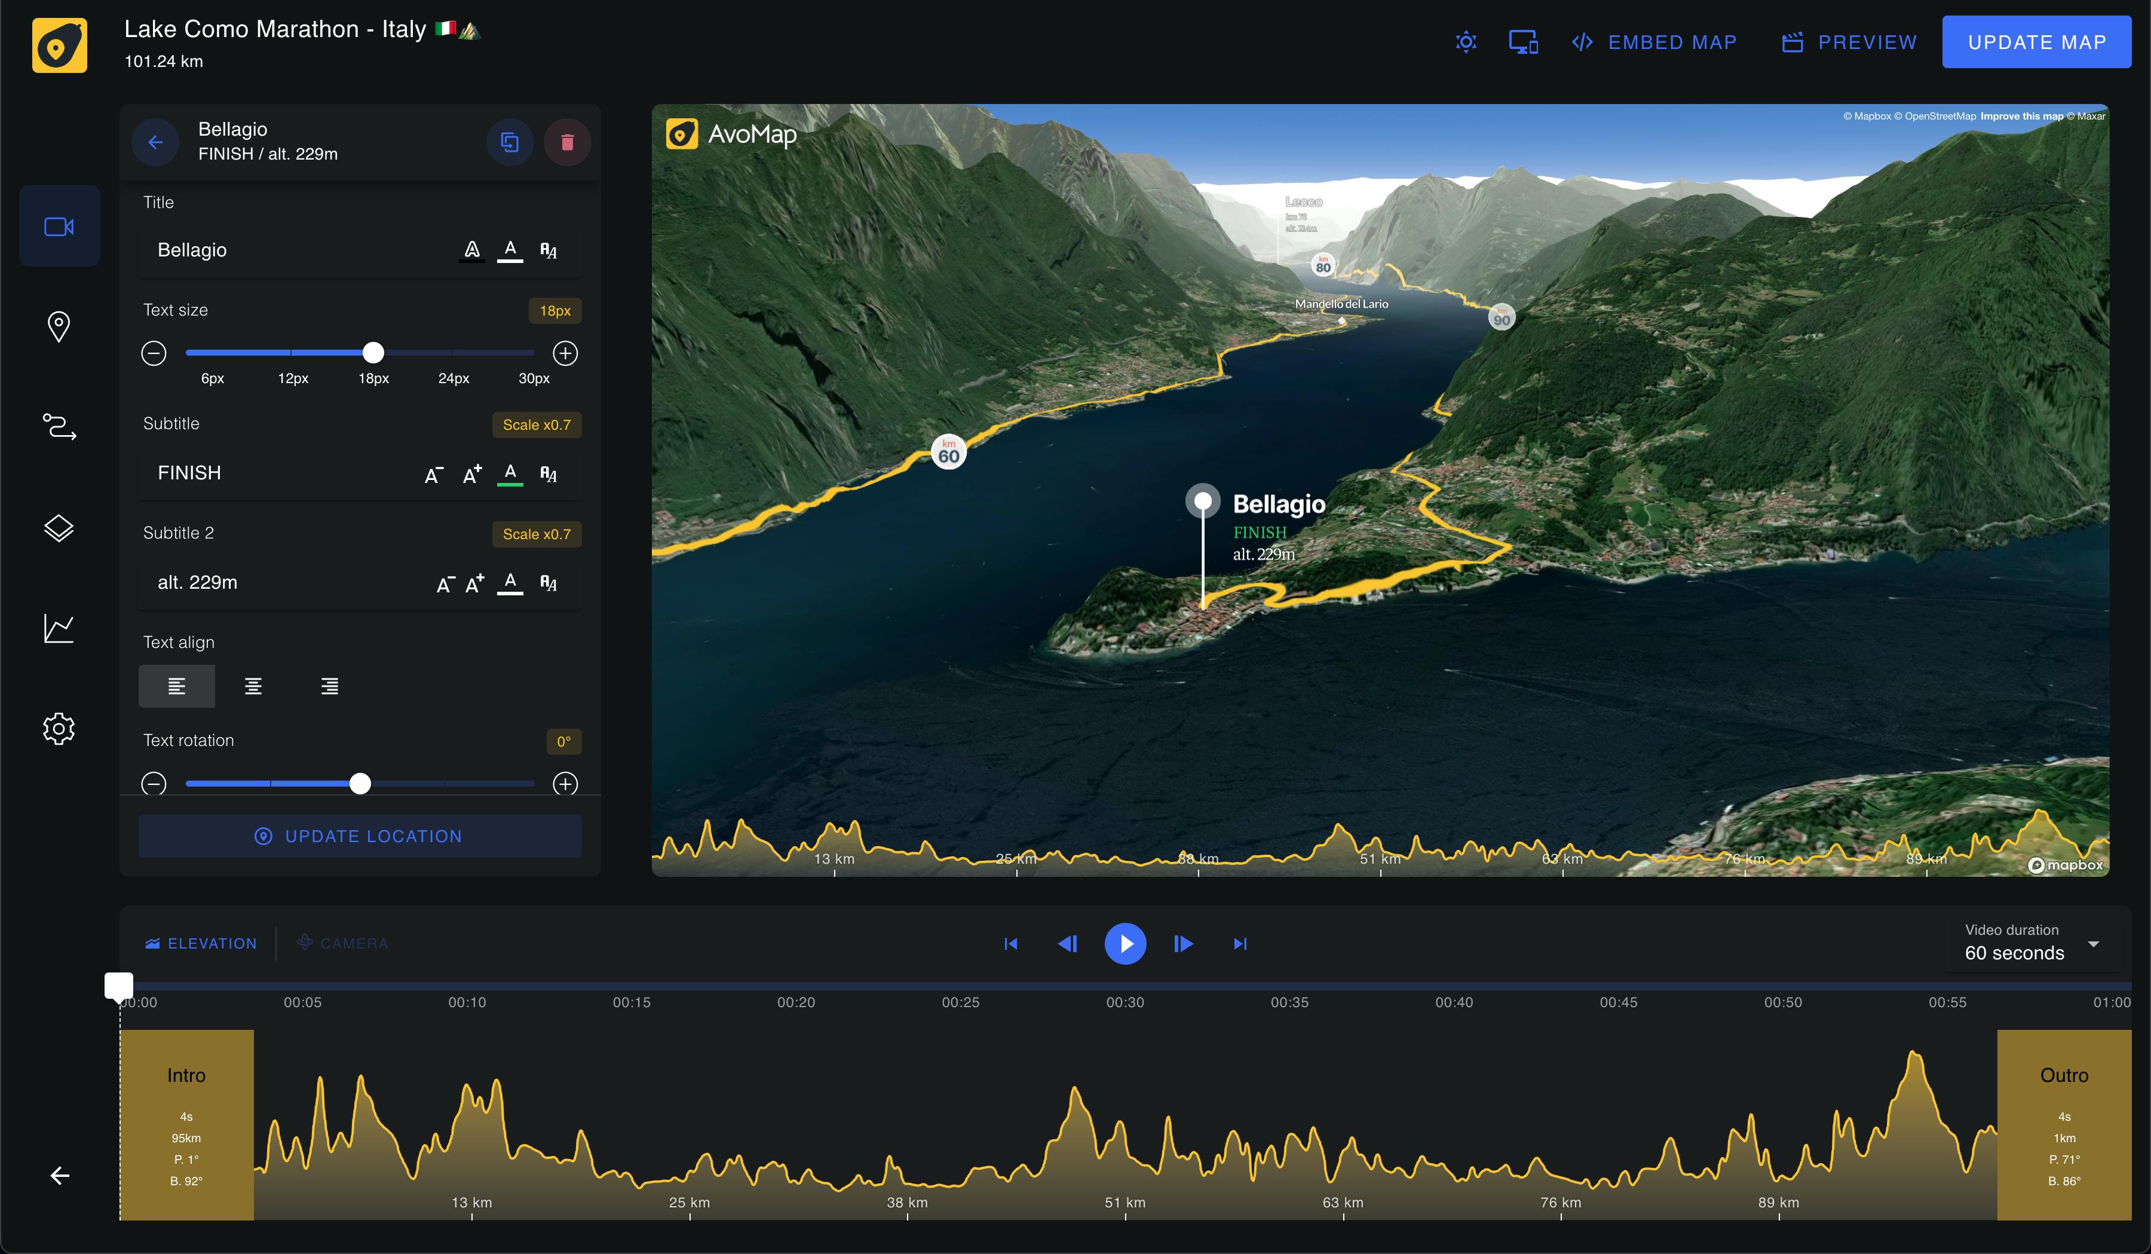Viewport: 2151px width, 1254px height.
Task: Open the camera section in the sidebar
Action: (59, 226)
